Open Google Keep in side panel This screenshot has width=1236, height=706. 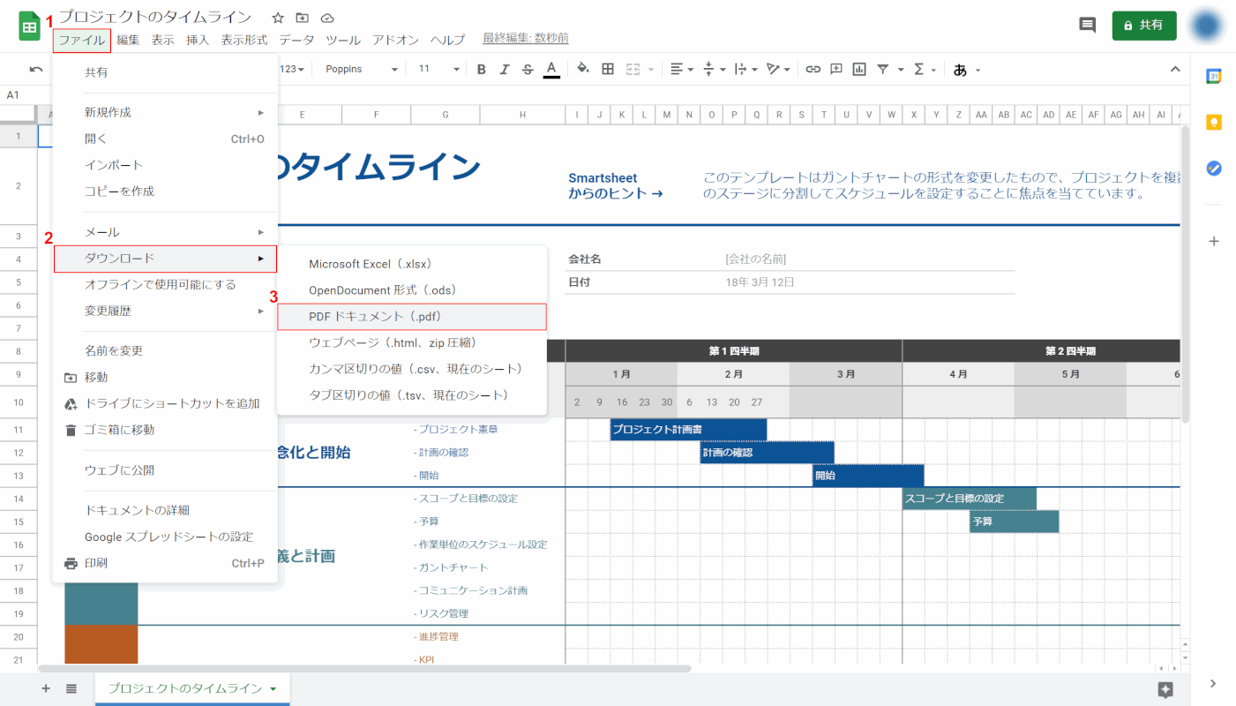tap(1214, 122)
